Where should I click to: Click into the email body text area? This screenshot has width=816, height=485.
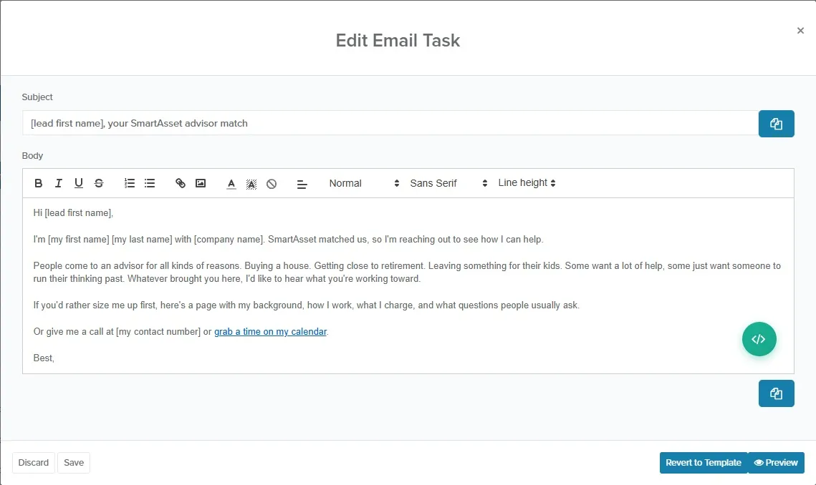(x=408, y=285)
